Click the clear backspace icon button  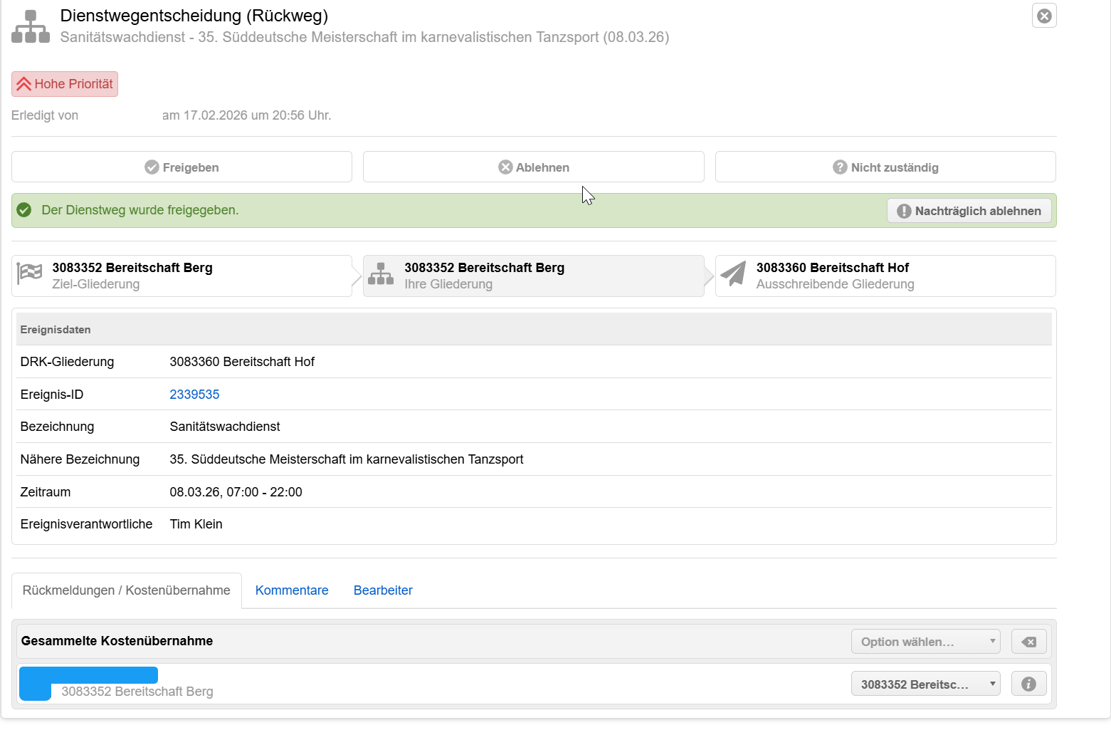(1028, 642)
